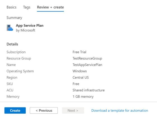Click the Resource Group label
The height and width of the screenshot is (117, 157).
(x=19, y=58)
